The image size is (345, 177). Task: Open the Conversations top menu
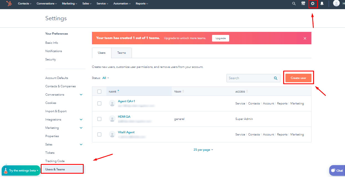[x=47, y=4]
